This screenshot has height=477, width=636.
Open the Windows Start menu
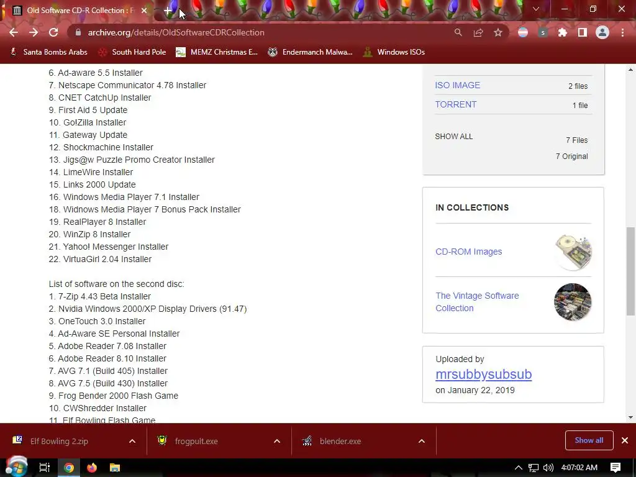tap(16, 467)
